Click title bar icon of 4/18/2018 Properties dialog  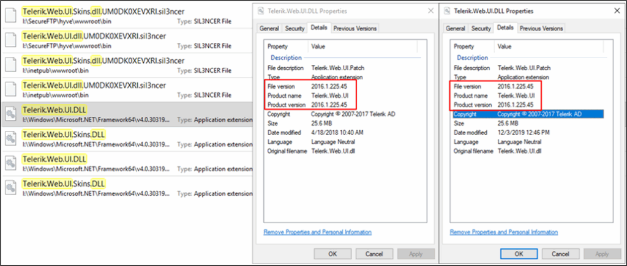click(x=261, y=11)
